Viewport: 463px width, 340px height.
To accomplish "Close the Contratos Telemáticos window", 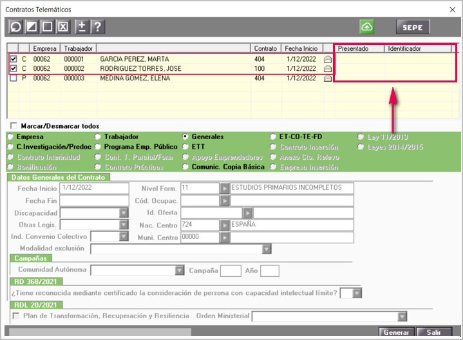I will [x=452, y=10].
